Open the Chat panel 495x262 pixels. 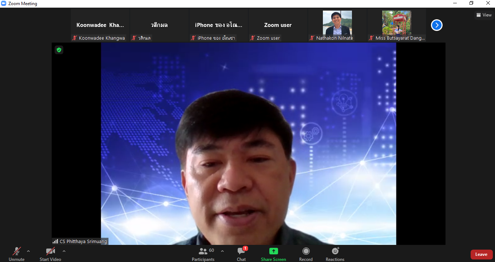pyautogui.click(x=241, y=254)
